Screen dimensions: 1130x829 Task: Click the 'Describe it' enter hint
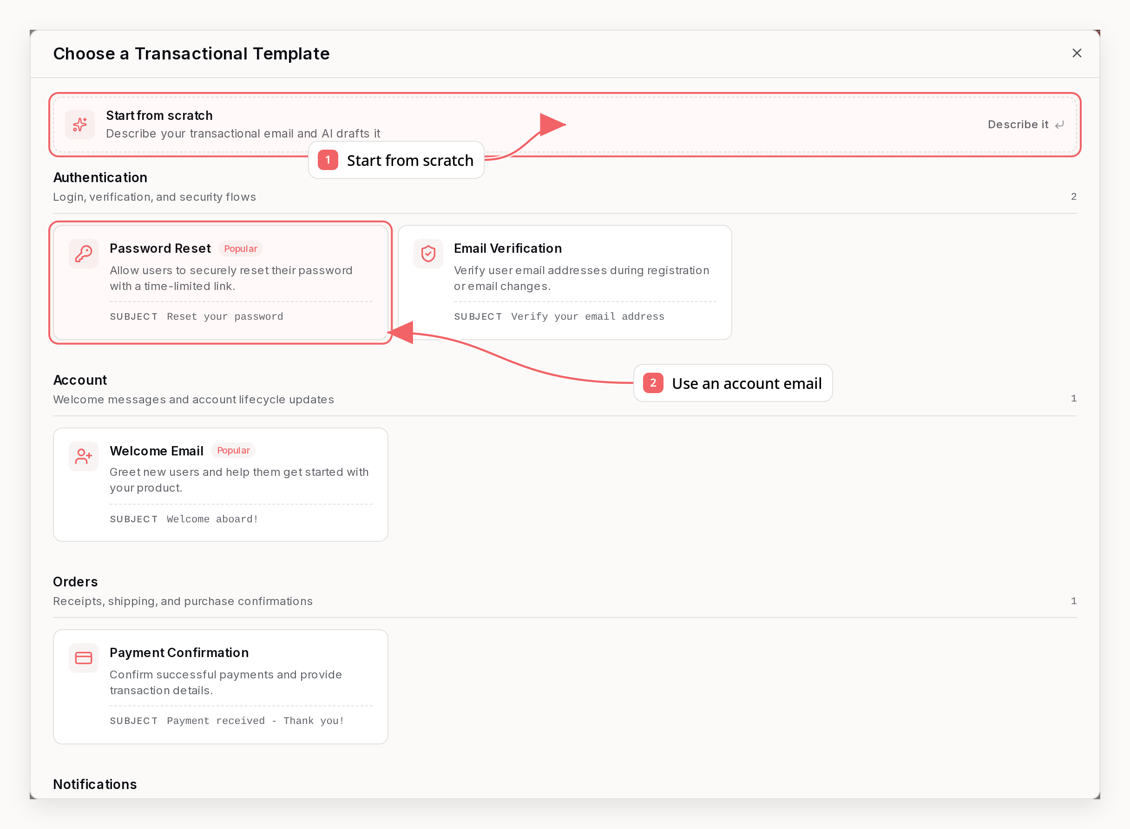pyautogui.click(x=1025, y=125)
